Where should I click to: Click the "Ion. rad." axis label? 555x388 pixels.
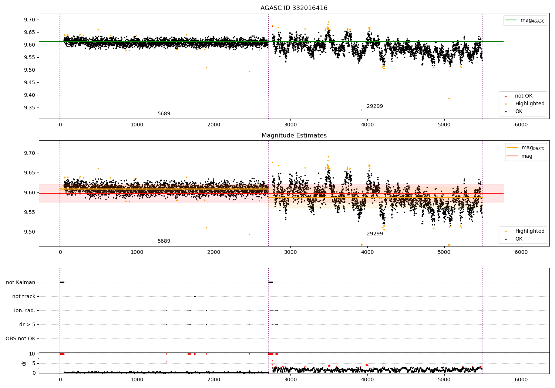pyautogui.click(x=25, y=310)
